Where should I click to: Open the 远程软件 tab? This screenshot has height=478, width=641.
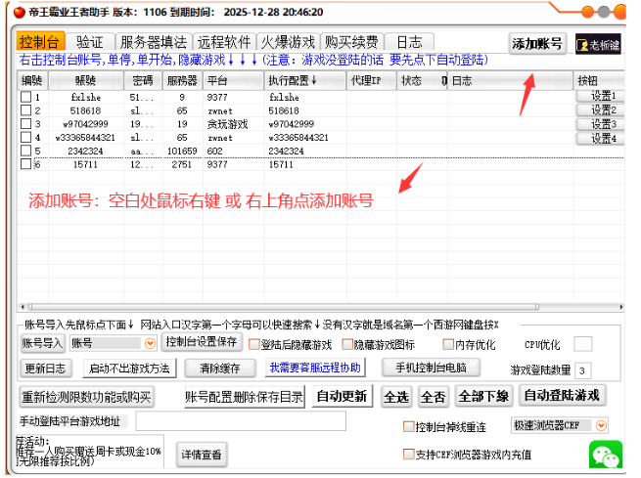224,42
